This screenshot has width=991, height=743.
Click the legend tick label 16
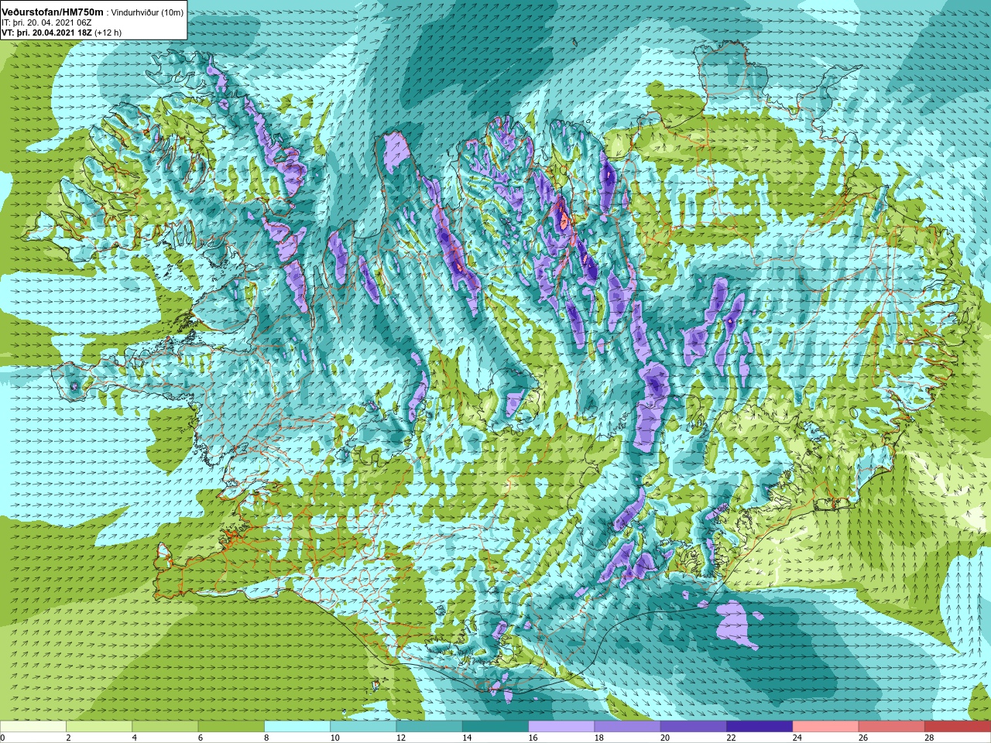pyautogui.click(x=533, y=738)
